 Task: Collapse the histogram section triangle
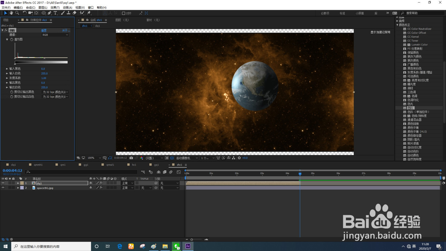pyautogui.click(x=7, y=40)
